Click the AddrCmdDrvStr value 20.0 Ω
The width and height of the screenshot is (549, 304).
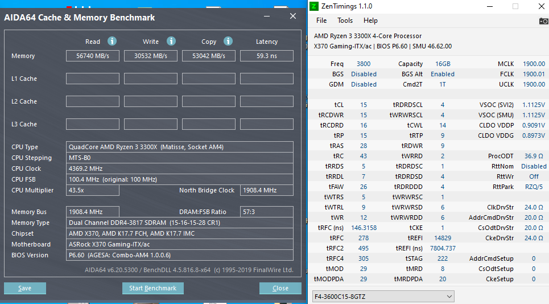click(534, 217)
